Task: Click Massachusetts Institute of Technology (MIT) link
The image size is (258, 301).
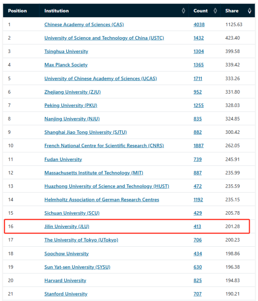Action: (94, 173)
